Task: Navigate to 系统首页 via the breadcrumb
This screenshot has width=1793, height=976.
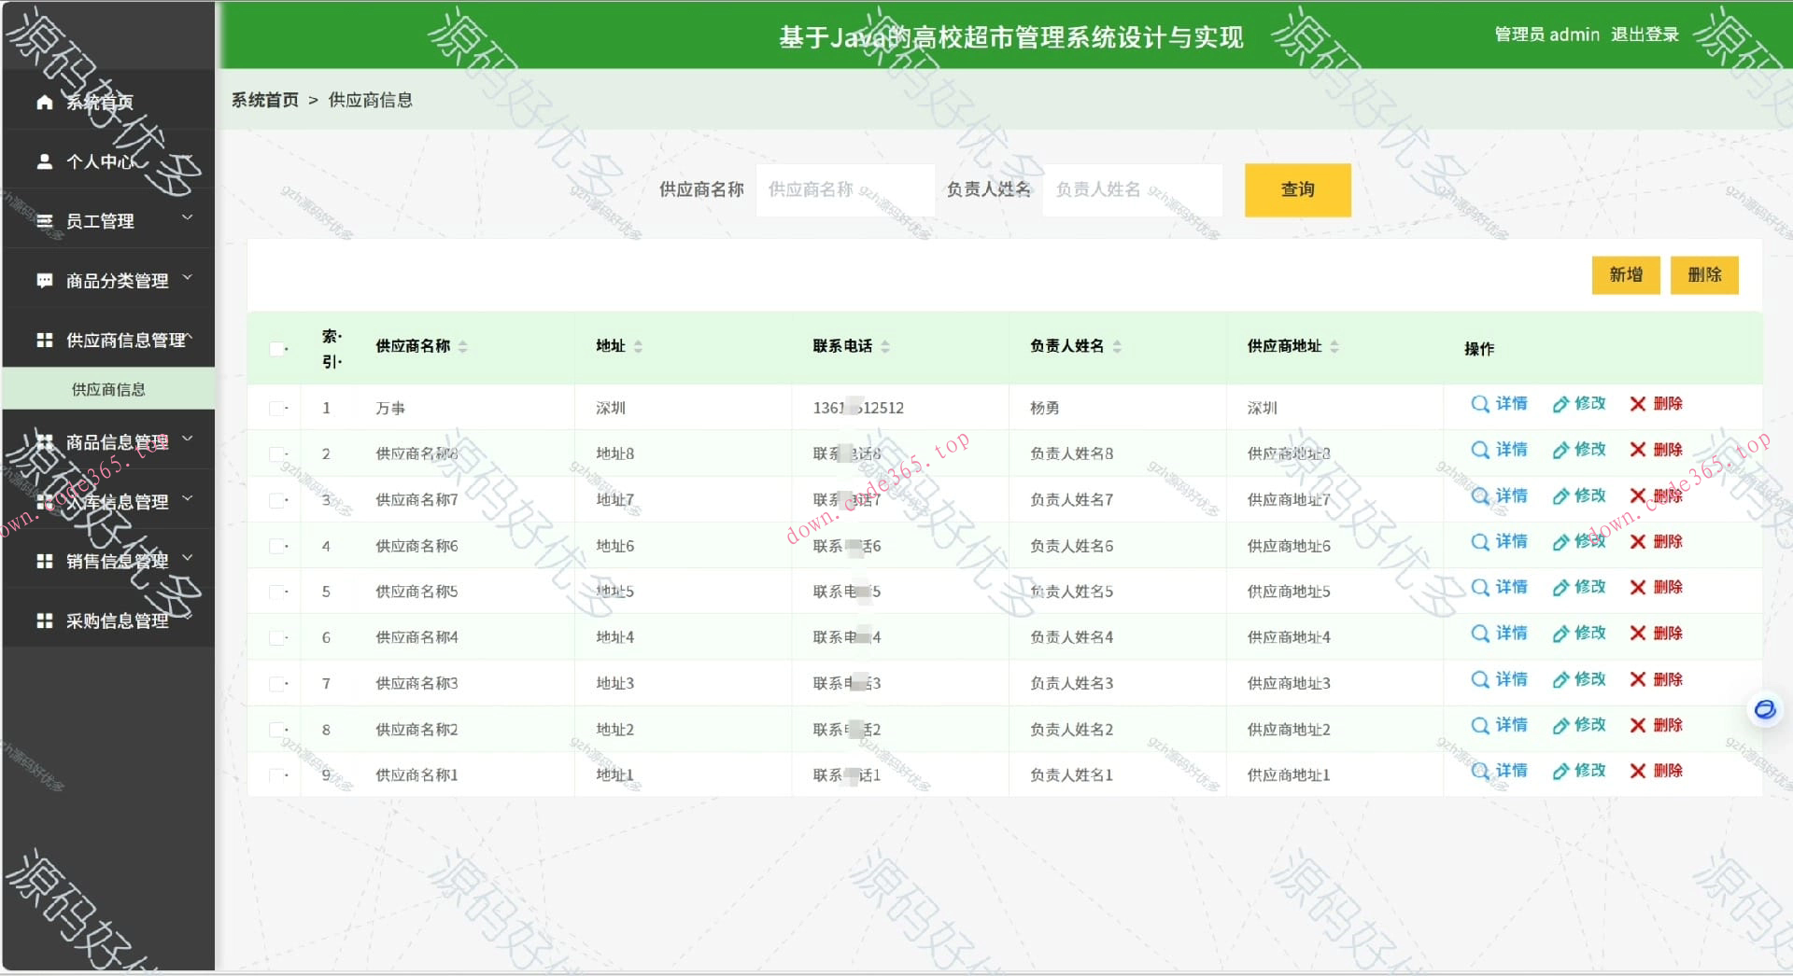Action: pyautogui.click(x=262, y=100)
